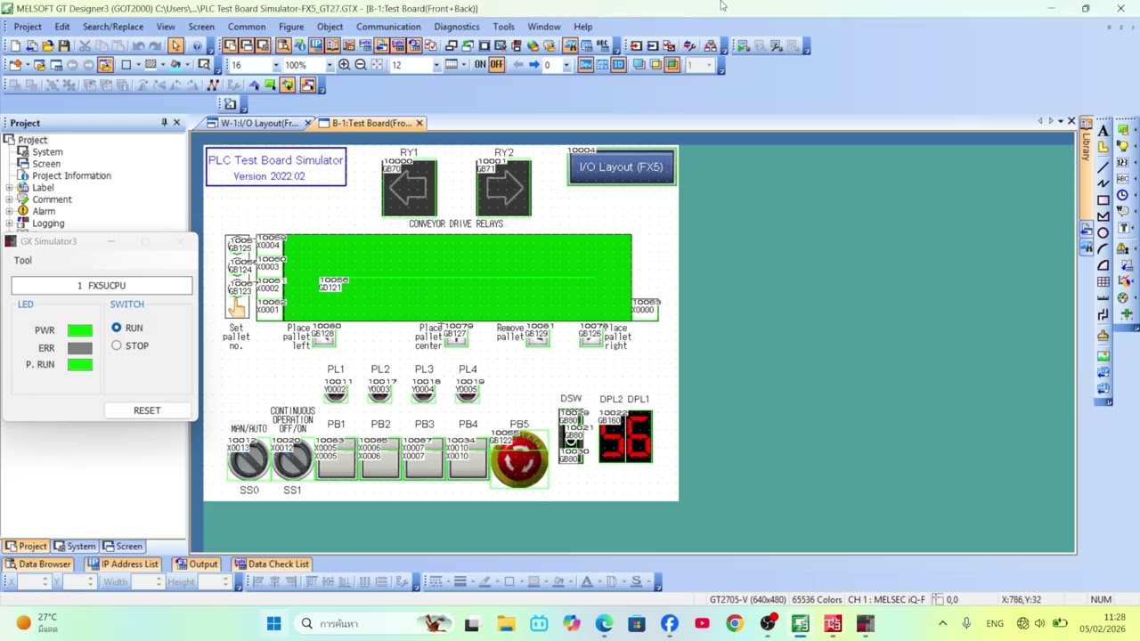Select the RUN switch radio button
The image size is (1140, 641).
117,328
